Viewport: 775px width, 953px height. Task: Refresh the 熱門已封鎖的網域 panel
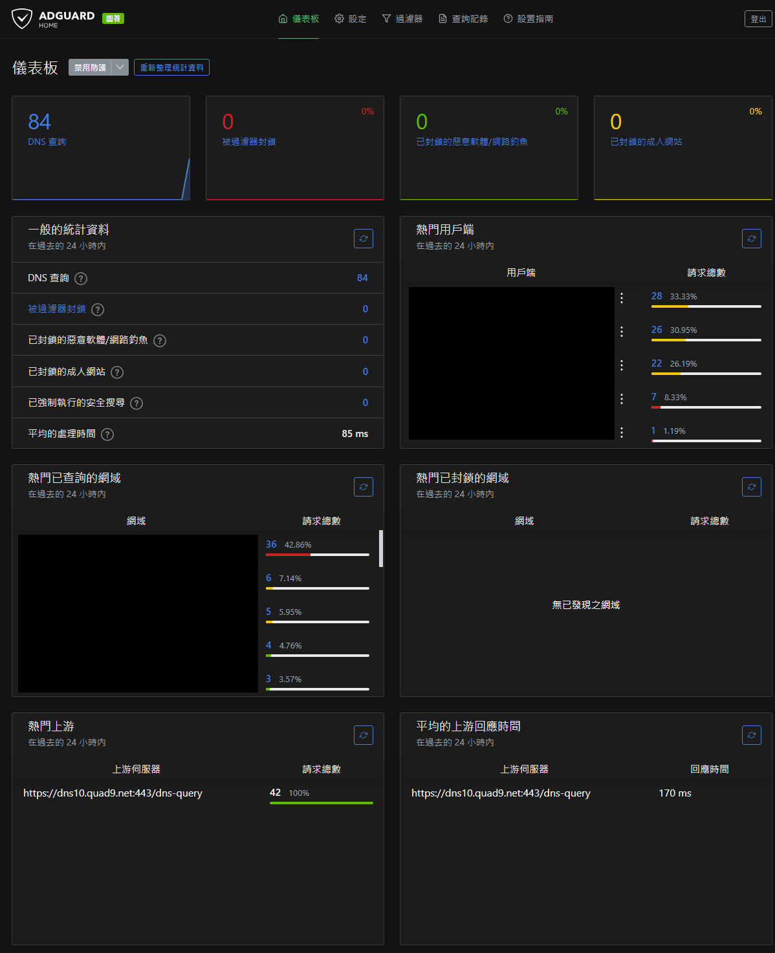(x=751, y=486)
